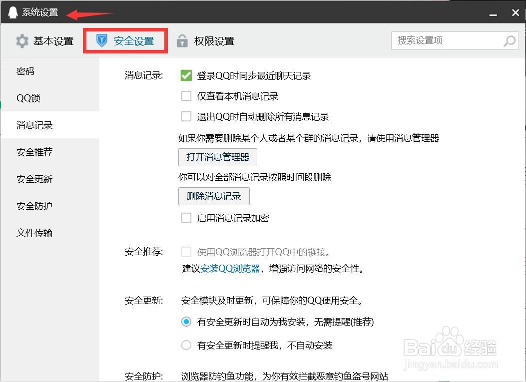
Task: Click the gear icon beside 基本设置
Action: pos(22,41)
